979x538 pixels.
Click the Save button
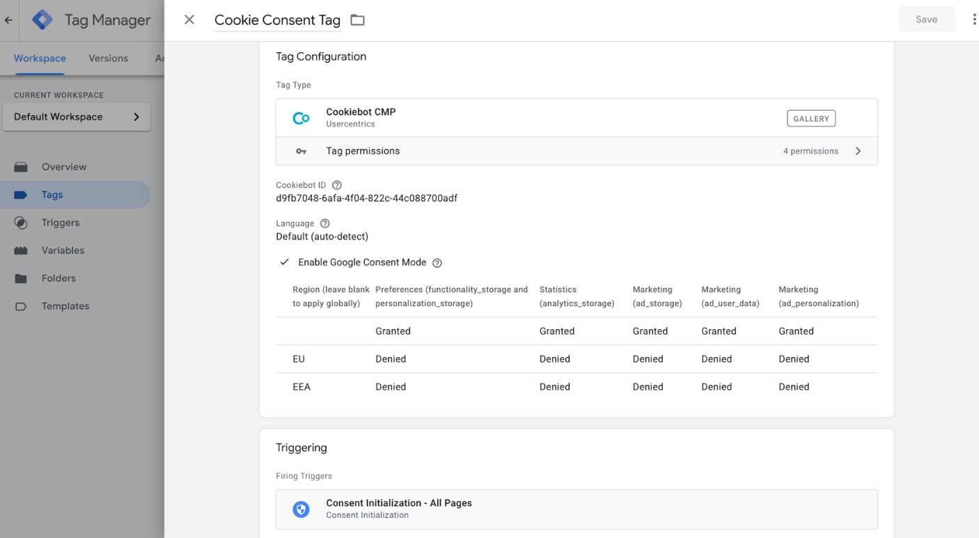(x=926, y=19)
